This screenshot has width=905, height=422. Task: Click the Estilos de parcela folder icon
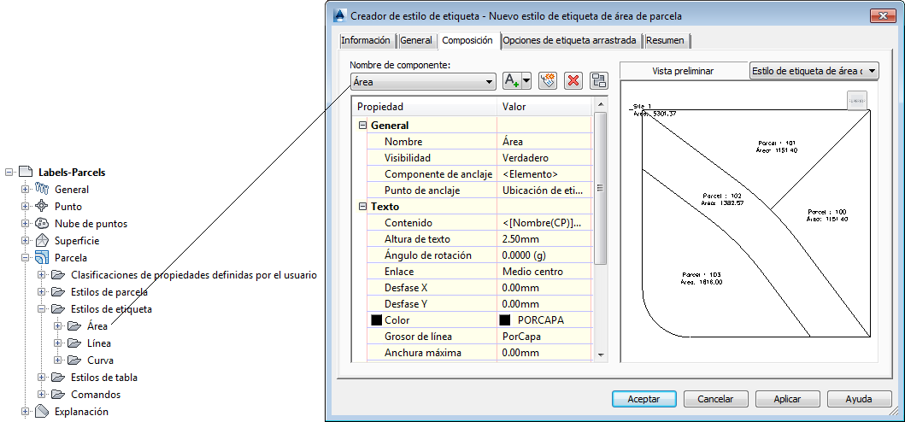pos(58,292)
